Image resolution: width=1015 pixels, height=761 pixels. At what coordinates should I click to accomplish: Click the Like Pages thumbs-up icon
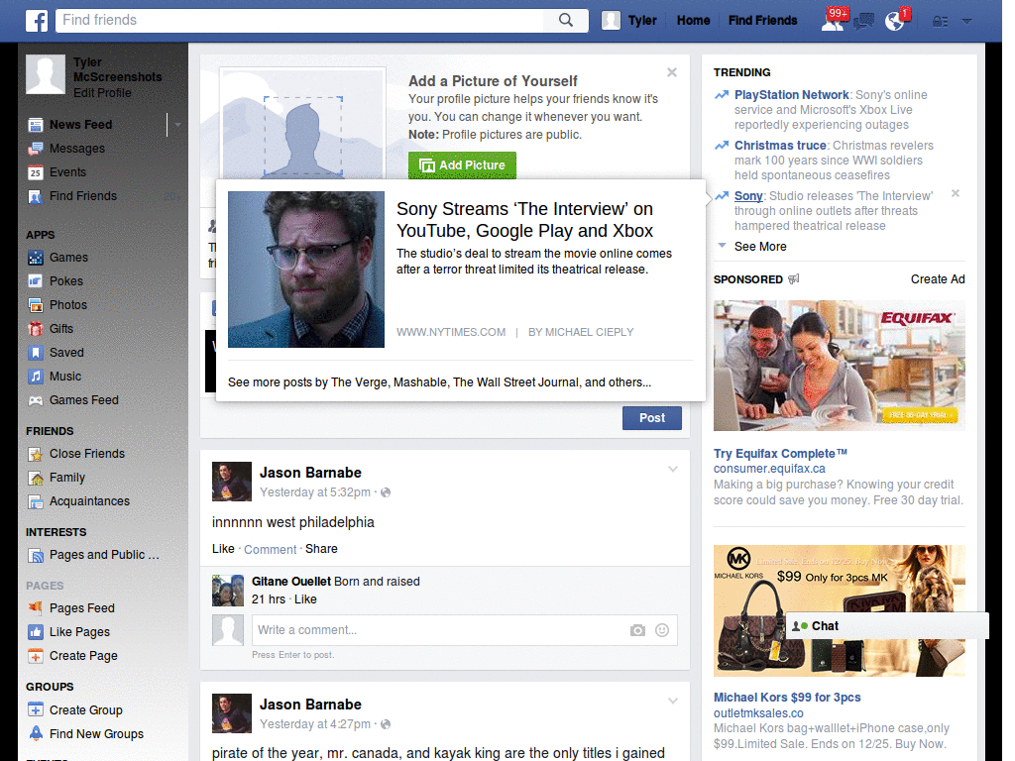click(x=36, y=632)
